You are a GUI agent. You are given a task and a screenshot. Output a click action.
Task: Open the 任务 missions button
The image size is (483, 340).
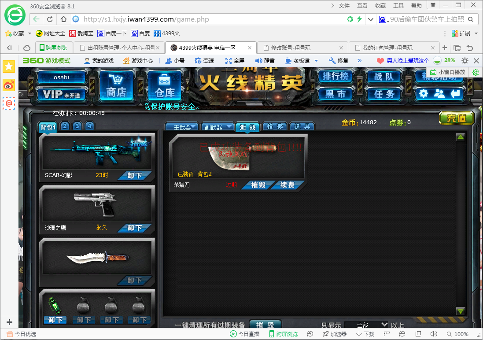pos(384,94)
